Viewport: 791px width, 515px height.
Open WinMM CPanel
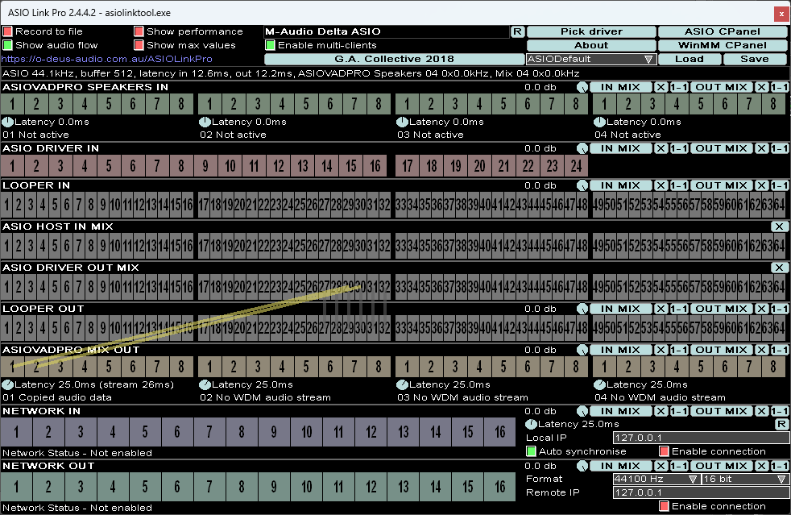click(723, 45)
